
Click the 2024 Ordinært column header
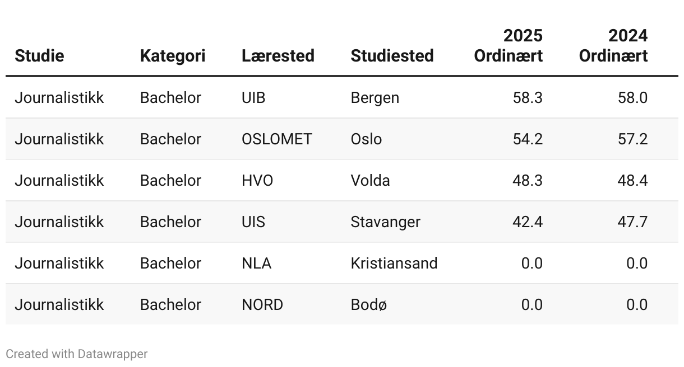click(613, 46)
